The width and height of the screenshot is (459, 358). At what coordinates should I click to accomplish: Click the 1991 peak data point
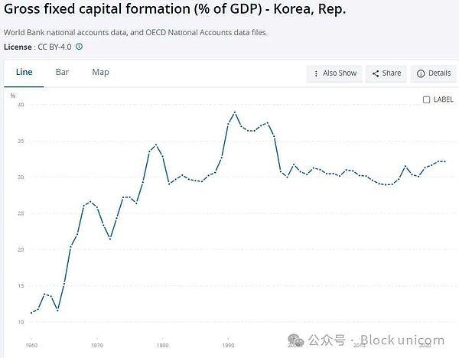(235, 112)
